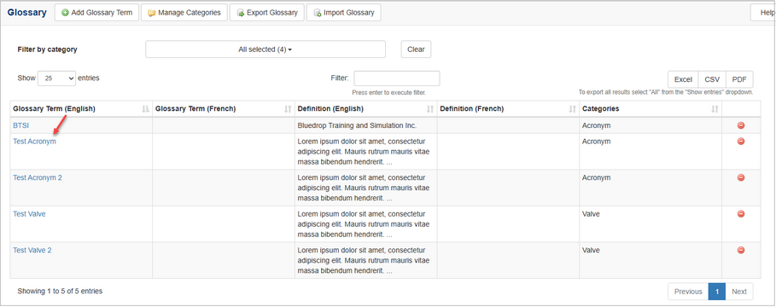Click Import Glossary button
Screen dimensions: 776x307
[343, 12]
